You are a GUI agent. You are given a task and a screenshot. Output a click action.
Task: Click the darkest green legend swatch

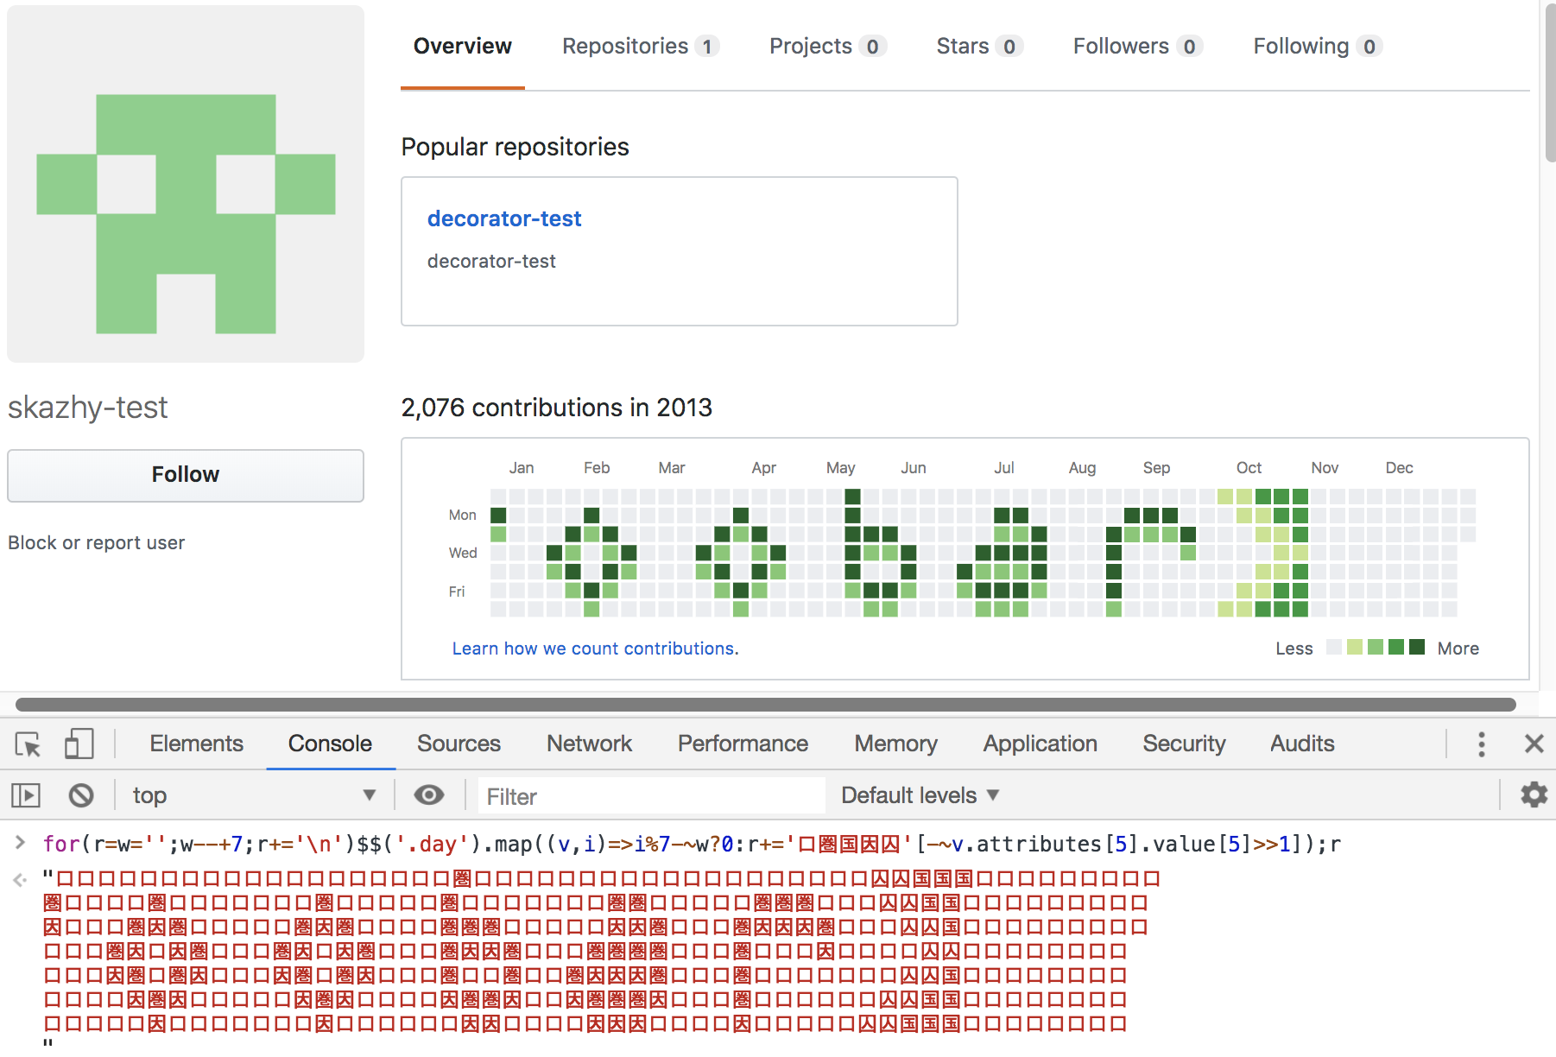coord(1417,648)
